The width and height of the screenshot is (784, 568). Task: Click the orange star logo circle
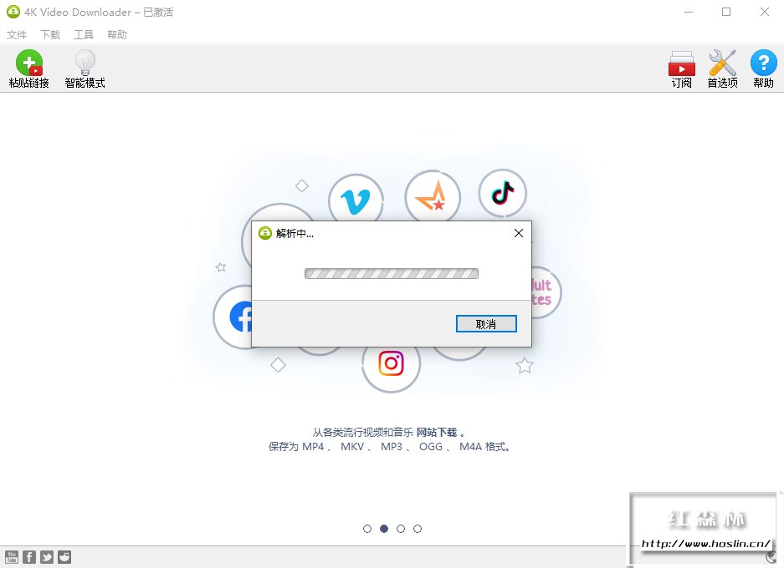433,196
